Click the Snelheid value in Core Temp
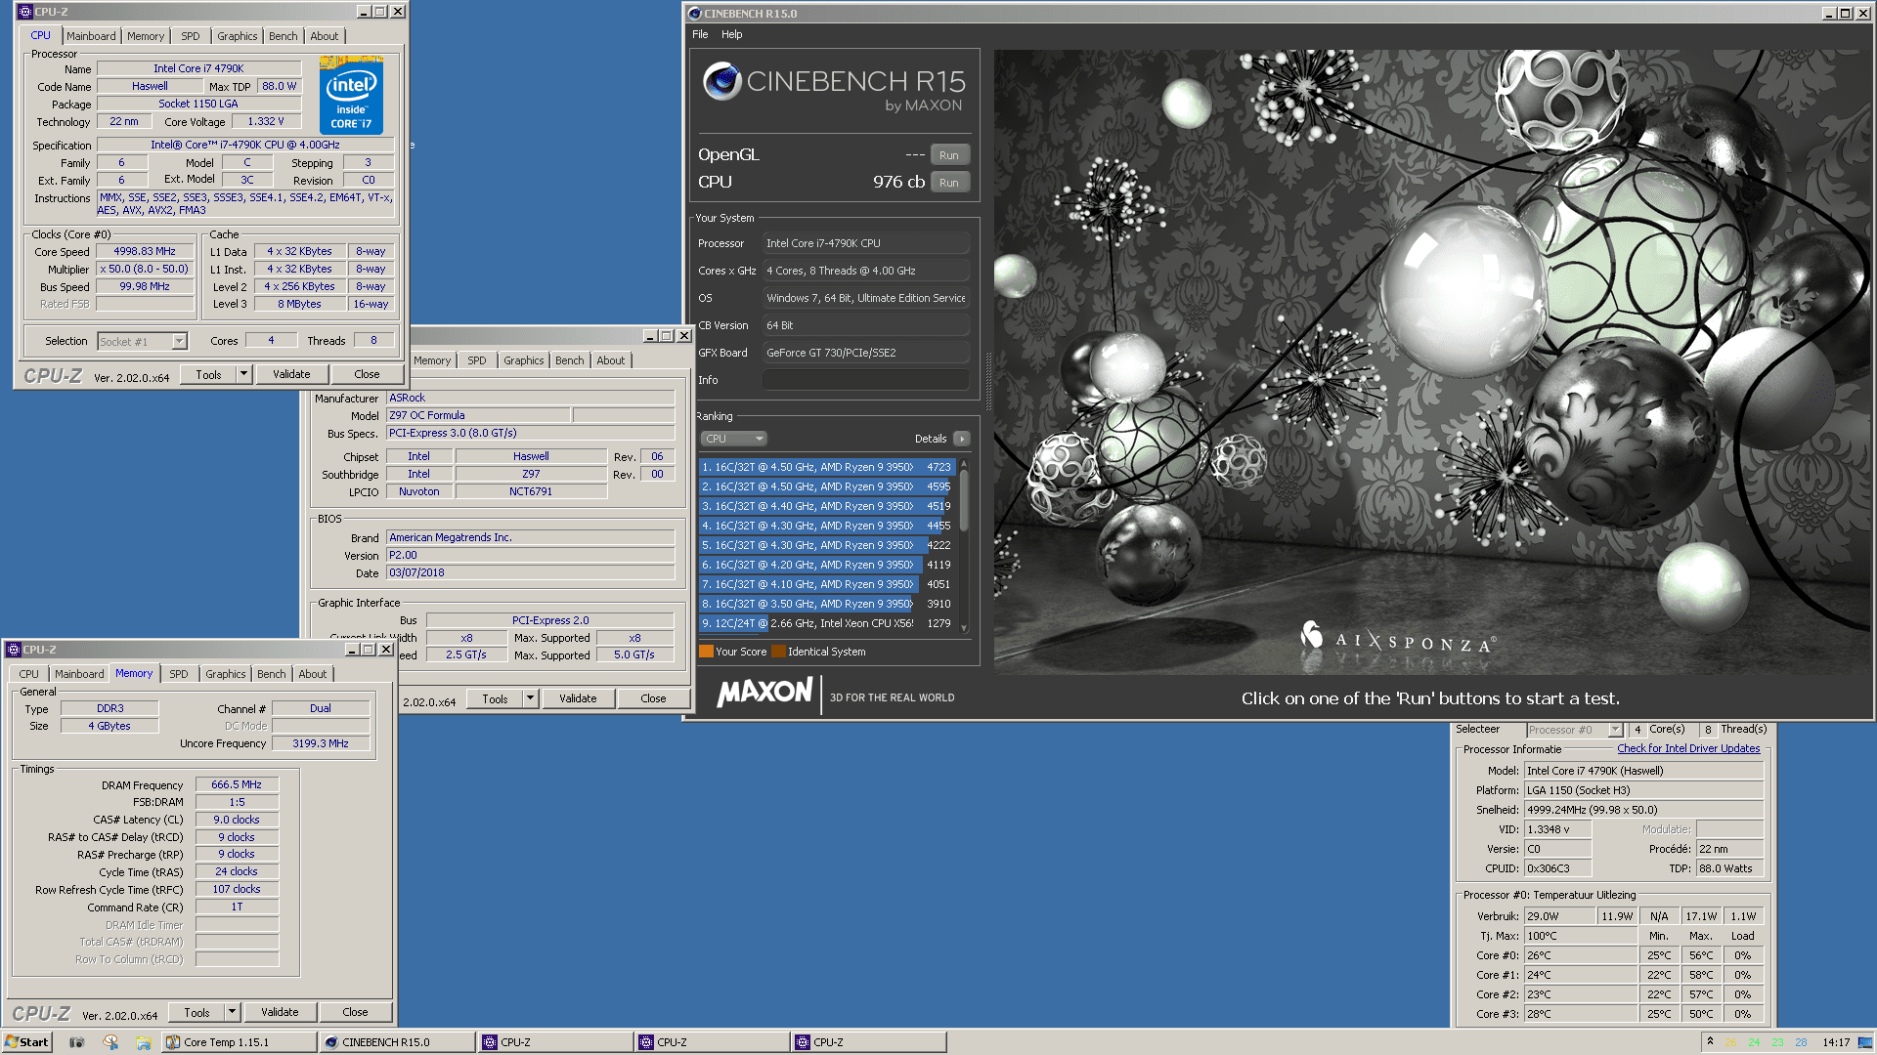 (1643, 810)
